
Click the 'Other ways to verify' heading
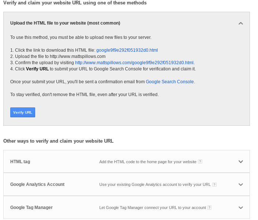58,141
